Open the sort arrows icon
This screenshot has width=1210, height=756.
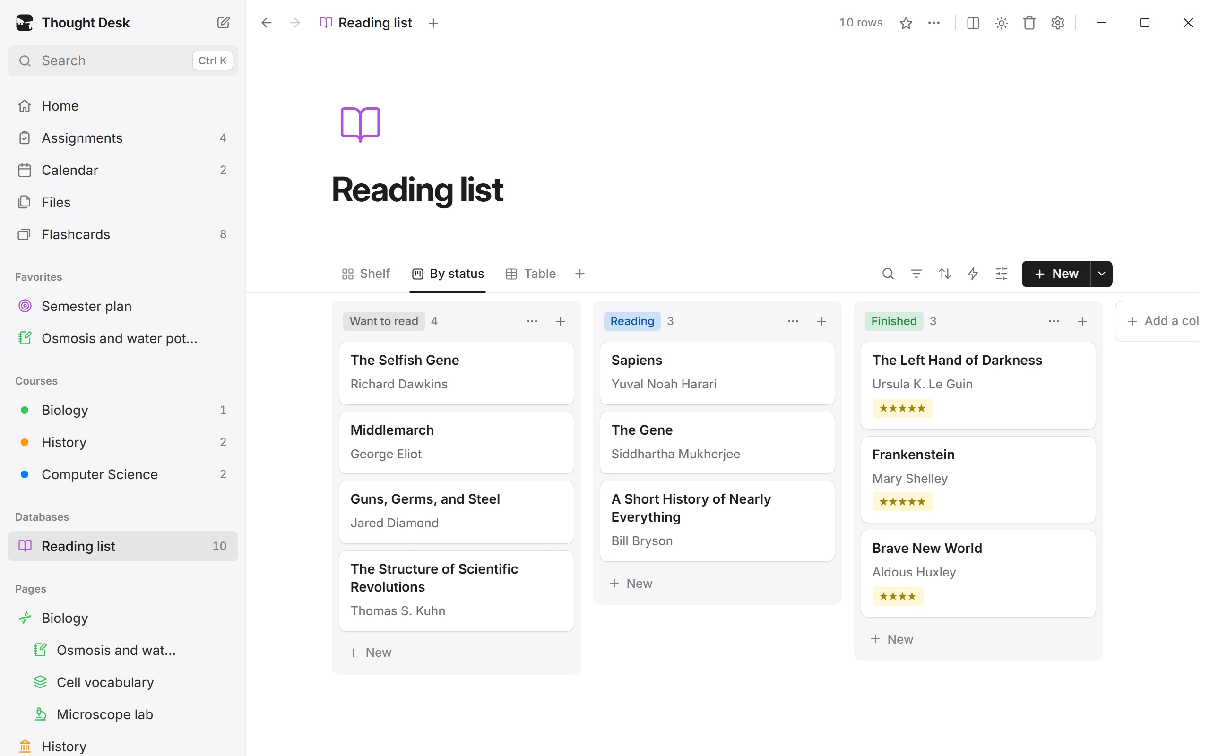point(944,274)
